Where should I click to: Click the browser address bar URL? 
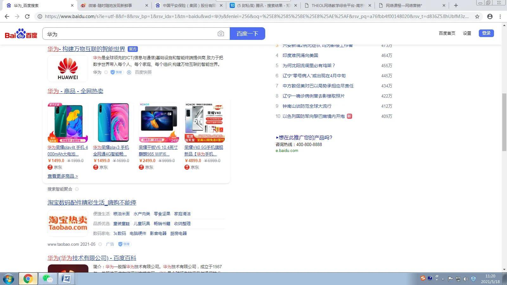coord(257,16)
